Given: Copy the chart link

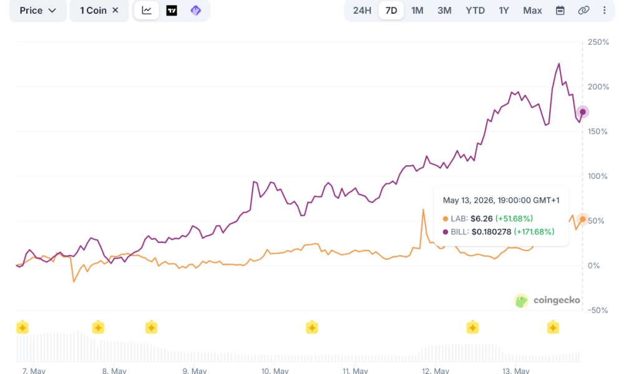Looking at the screenshot, I should [x=583, y=11].
